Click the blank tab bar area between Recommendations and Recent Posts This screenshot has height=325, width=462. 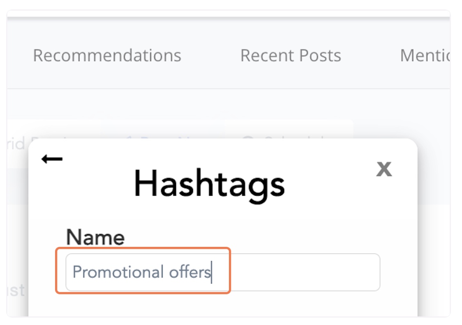(x=210, y=56)
